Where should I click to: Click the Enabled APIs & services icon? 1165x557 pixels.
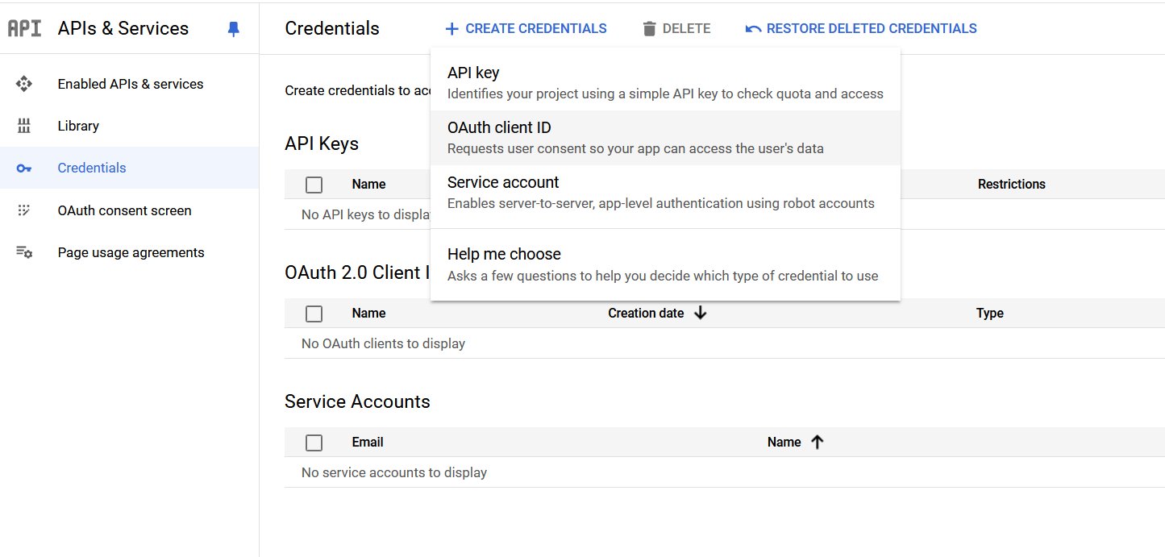(24, 84)
